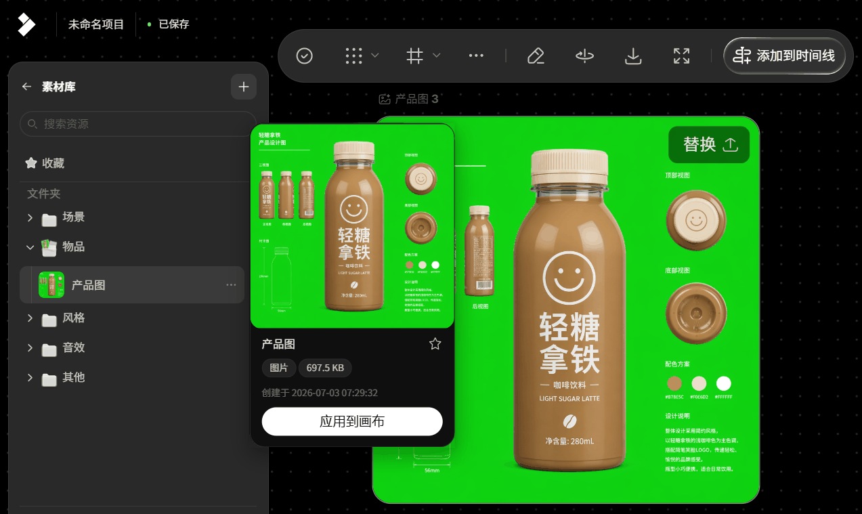Click the dotted grid toolbar icon
Screen dimensions: 862x514
pyautogui.click(x=353, y=56)
